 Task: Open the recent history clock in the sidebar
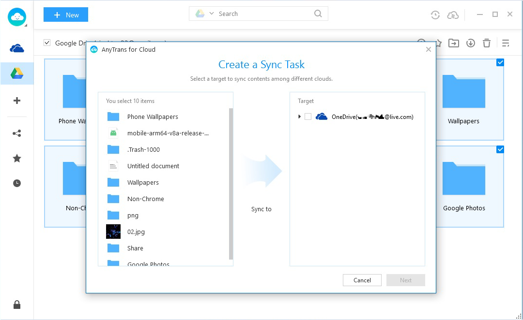pyautogui.click(x=16, y=183)
